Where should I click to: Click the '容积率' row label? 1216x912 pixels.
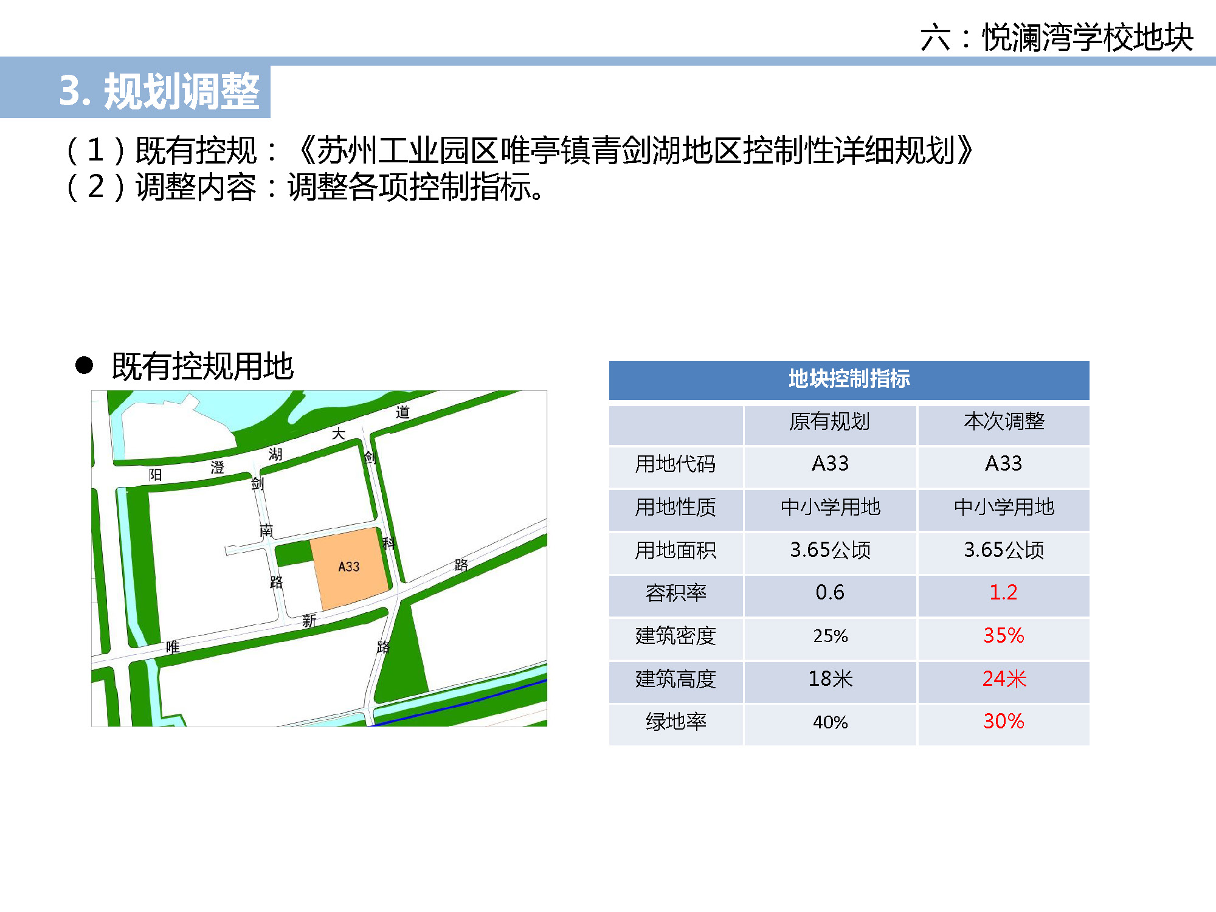[675, 592]
